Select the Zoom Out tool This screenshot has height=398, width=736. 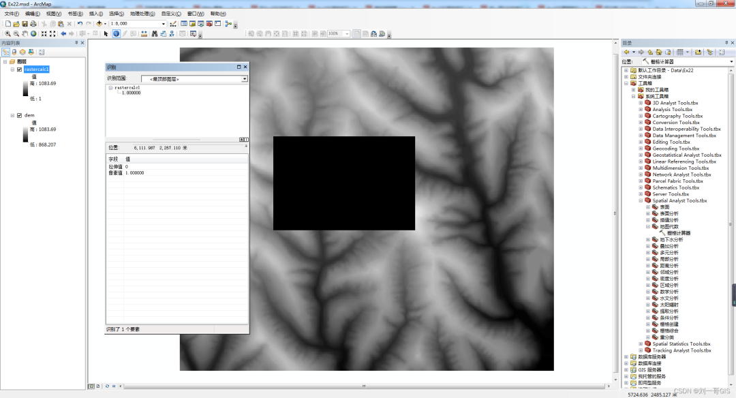coord(16,34)
